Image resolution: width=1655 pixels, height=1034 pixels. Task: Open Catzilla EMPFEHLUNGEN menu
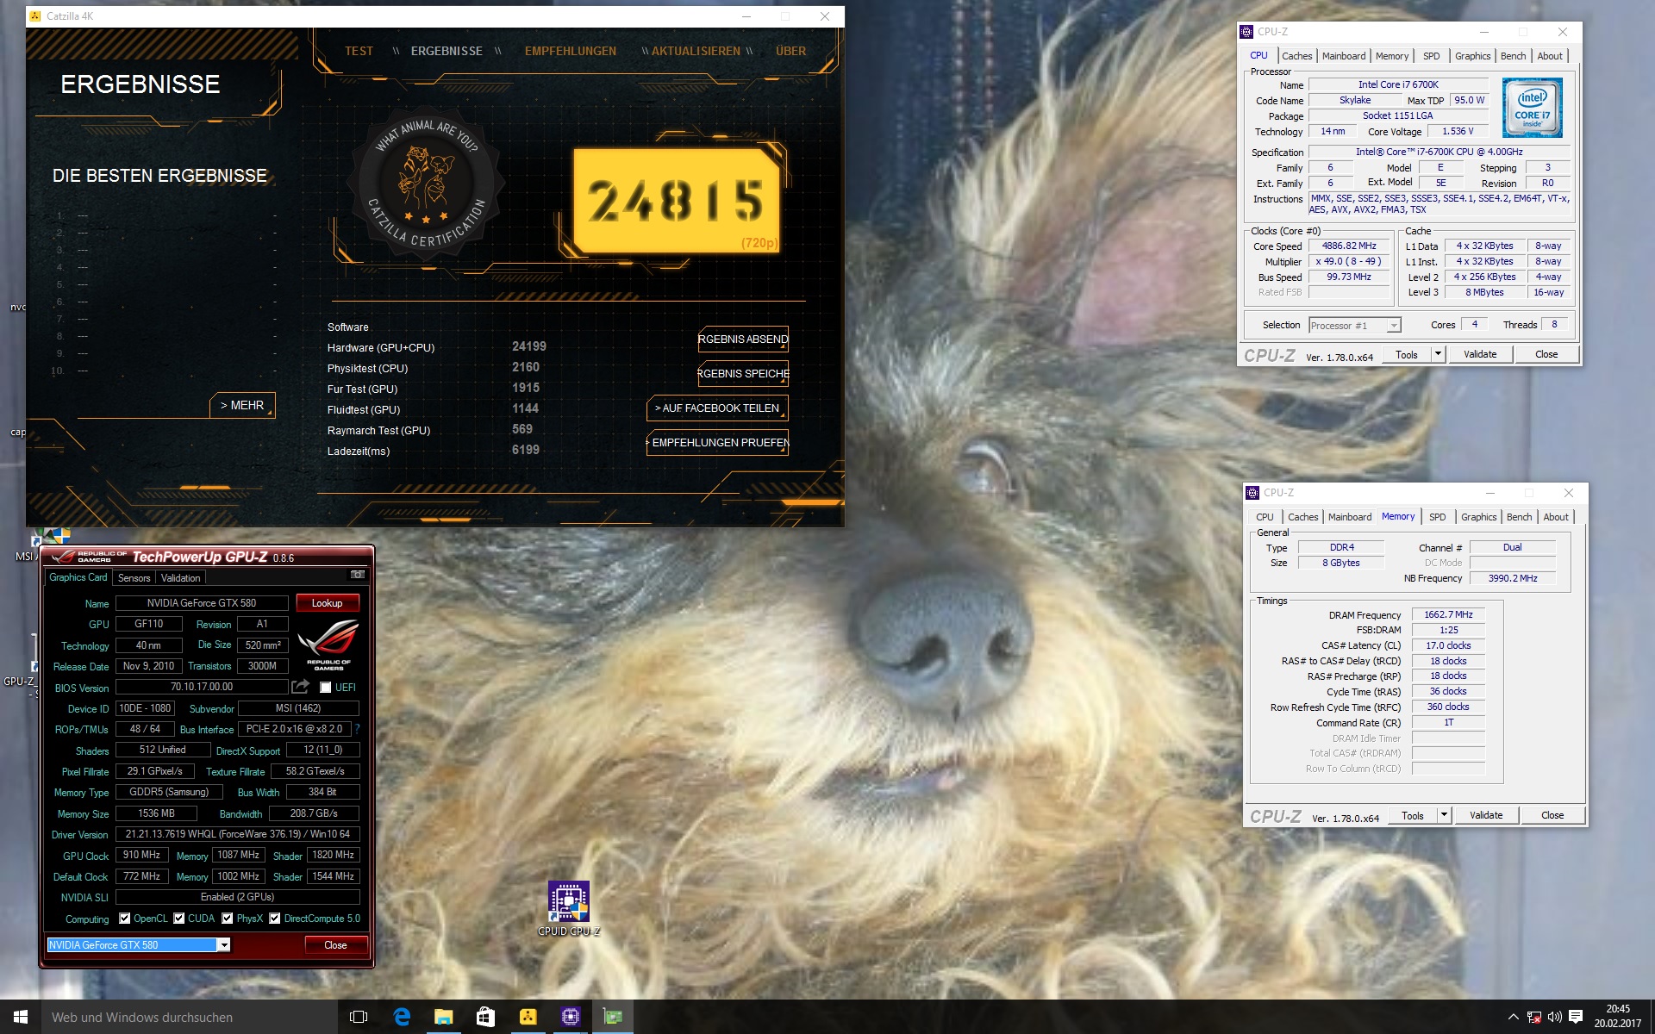coord(570,51)
